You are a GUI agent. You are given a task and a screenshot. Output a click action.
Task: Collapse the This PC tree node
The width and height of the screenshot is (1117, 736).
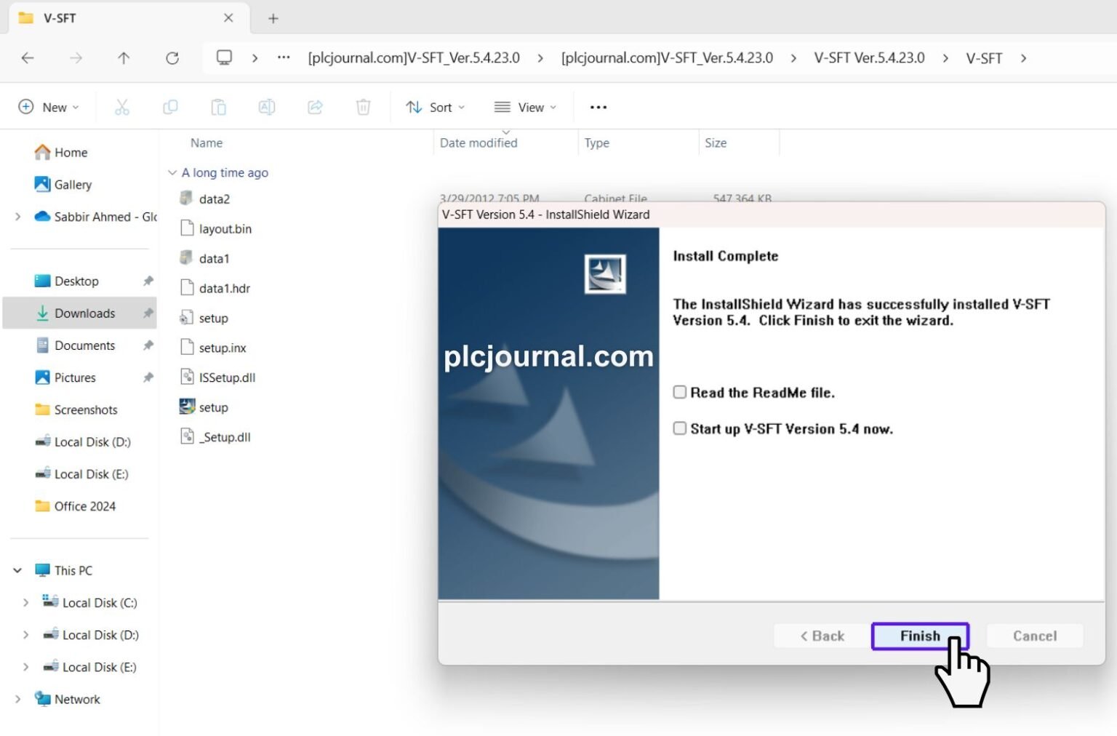pos(17,571)
